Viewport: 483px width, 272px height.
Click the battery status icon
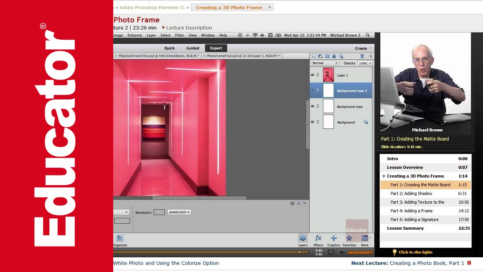tap(278, 35)
